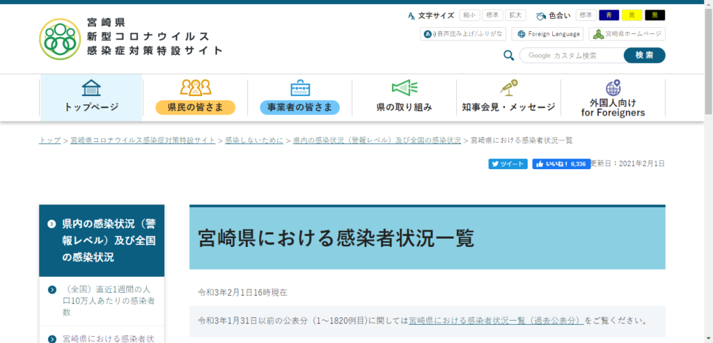This screenshot has width=713, height=343.
Task: Click the 知事会見 microphone icon
Action: coord(508,88)
